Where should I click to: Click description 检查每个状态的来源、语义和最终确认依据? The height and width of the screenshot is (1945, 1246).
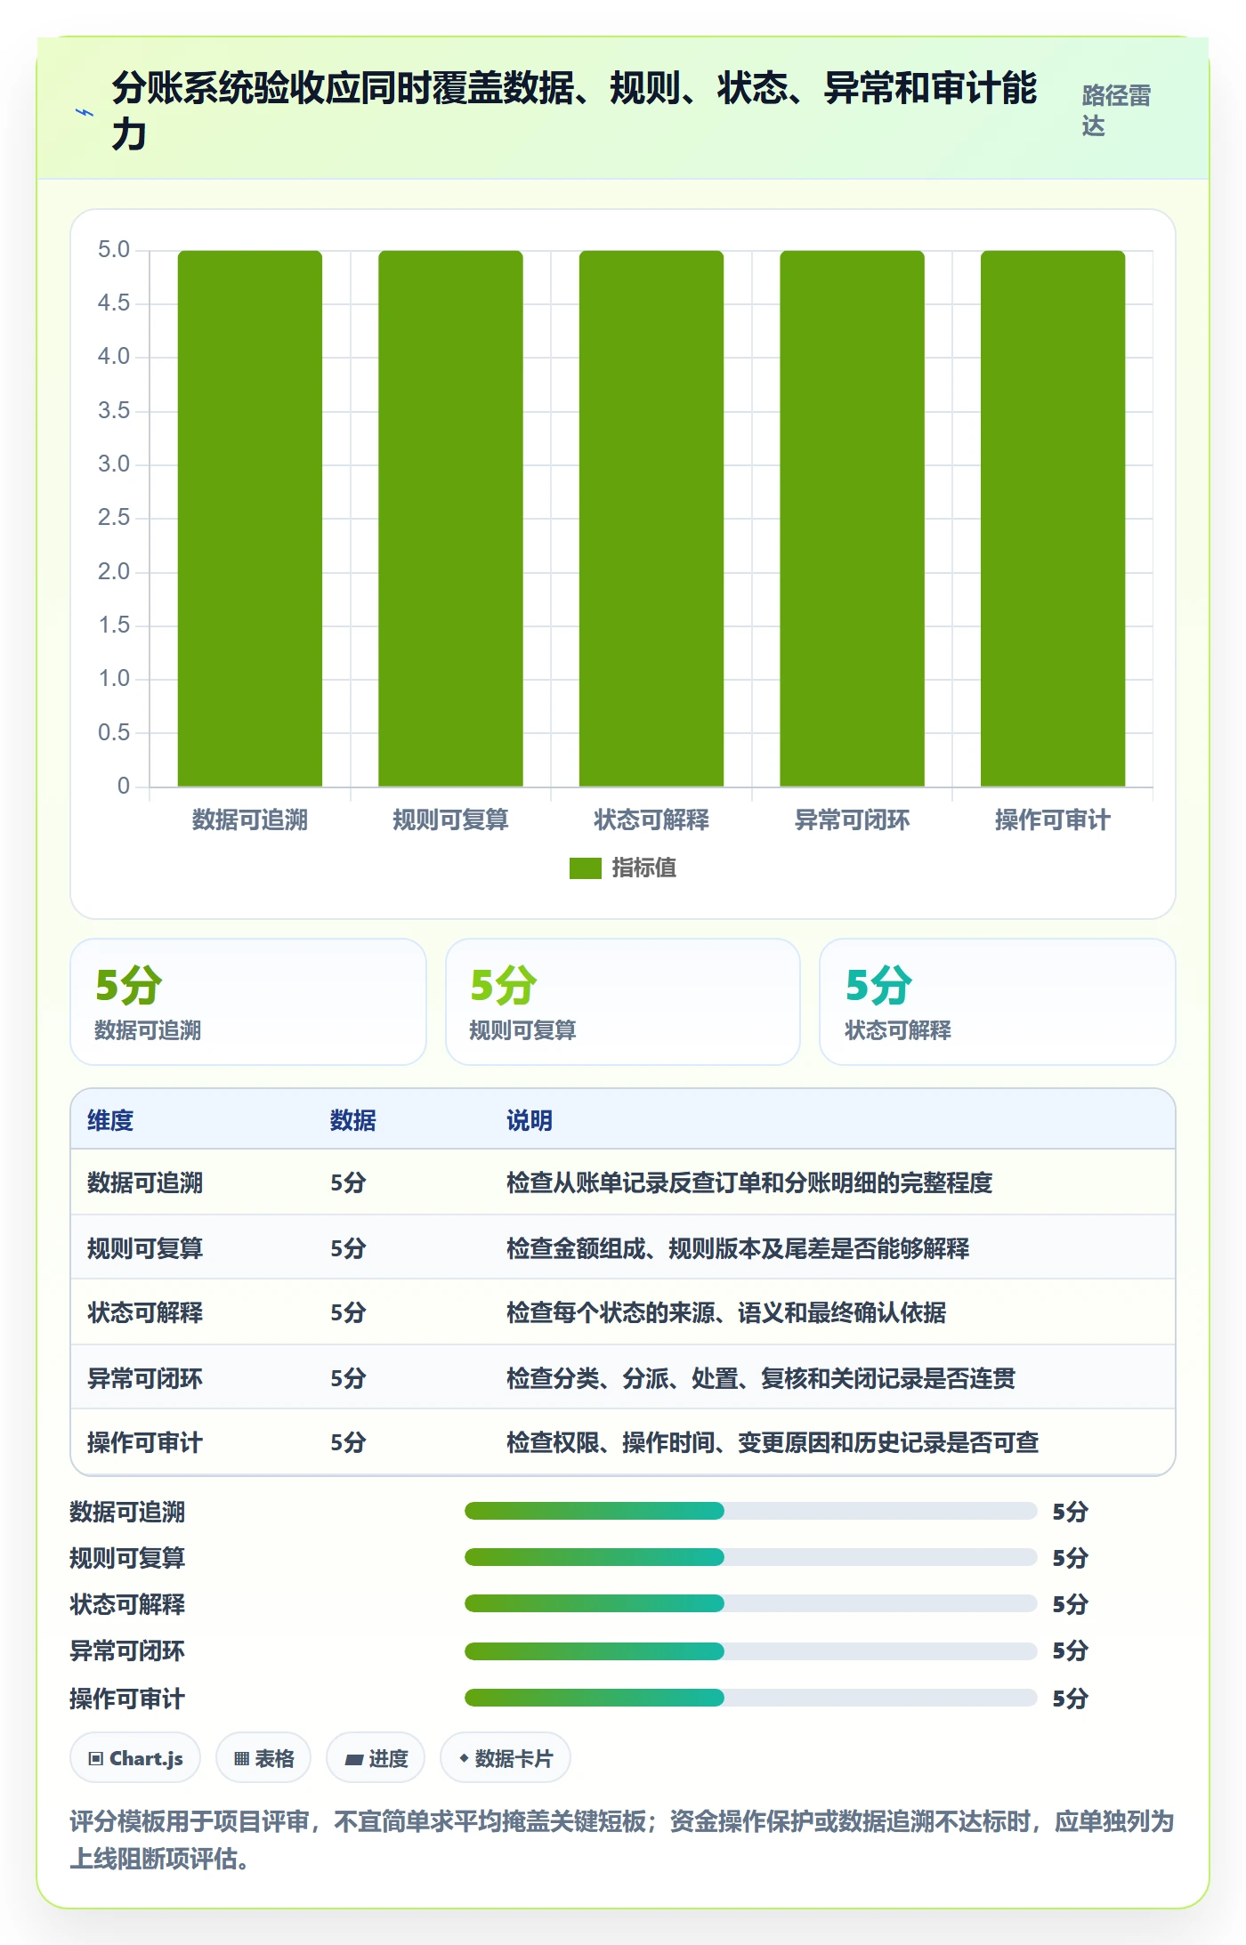click(x=726, y=1312)
